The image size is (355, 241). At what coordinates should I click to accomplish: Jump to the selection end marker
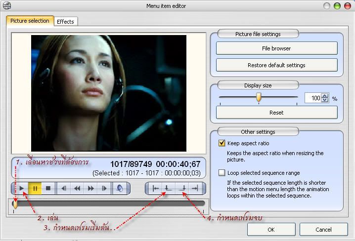tap(195, 188)
